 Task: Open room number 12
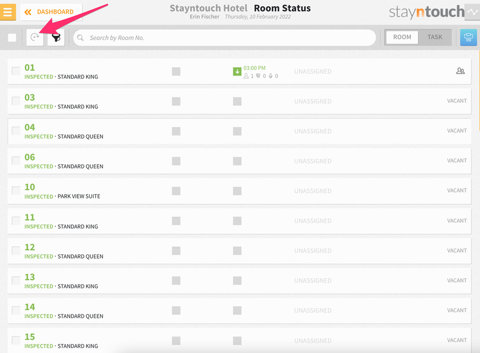tap(30, 247)
